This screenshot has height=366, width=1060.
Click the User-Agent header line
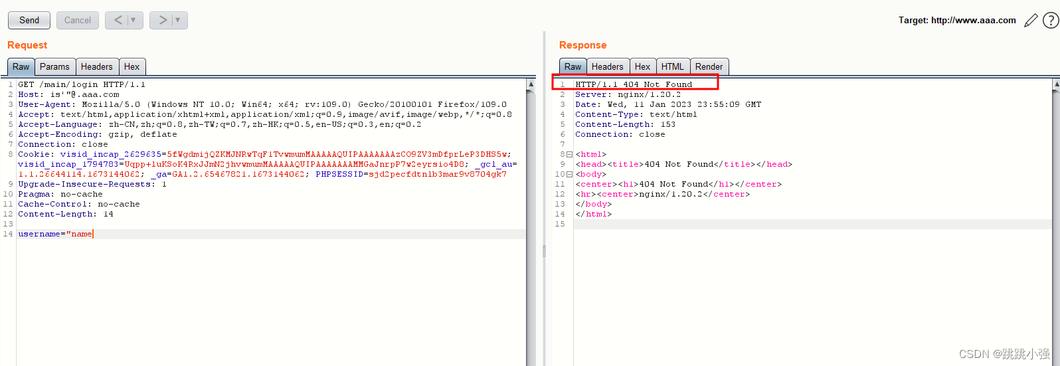coord(262,104)
